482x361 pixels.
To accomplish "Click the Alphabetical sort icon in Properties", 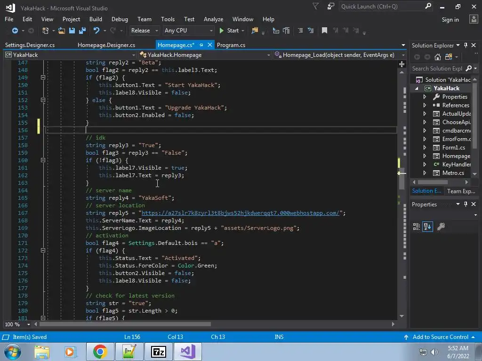I will [427, 227].
